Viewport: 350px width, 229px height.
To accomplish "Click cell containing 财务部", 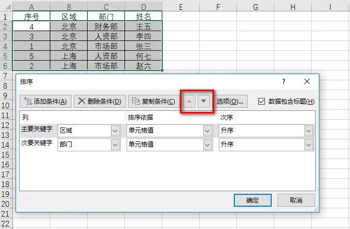I will tap(106, 26).
